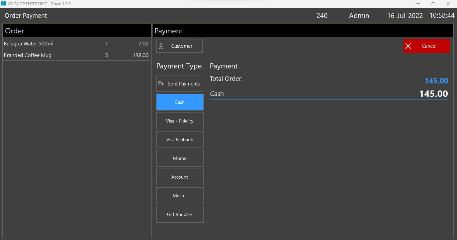Click the blue Total Order amount
This screenshot has height=240, width=457.
pos(436,81)
